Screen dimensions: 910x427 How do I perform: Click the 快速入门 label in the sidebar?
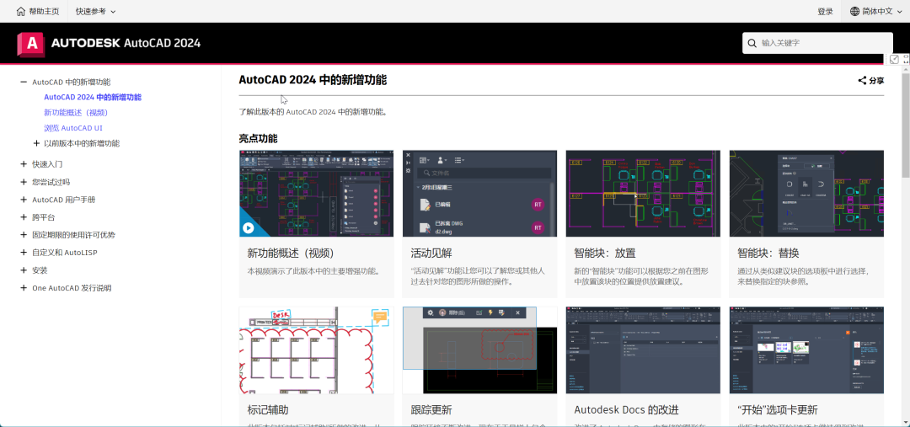point(47,164)
